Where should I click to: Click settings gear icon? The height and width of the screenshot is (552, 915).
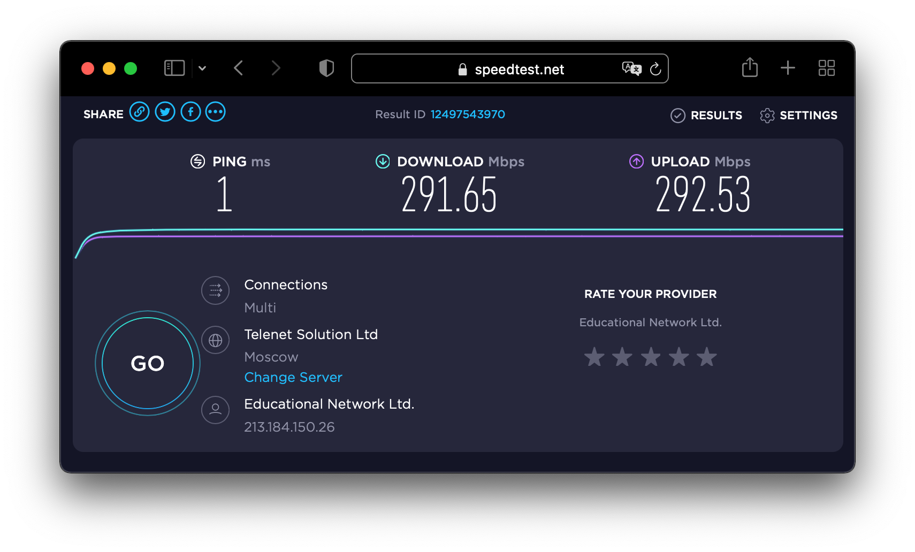point(767,116)
